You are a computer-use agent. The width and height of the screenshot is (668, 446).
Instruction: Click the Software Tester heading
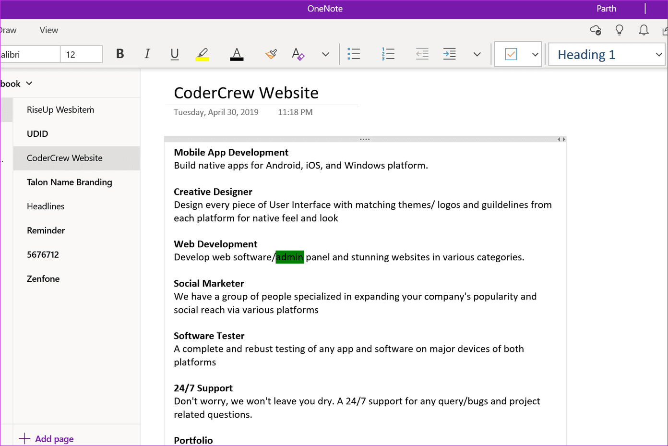point(209,336)
